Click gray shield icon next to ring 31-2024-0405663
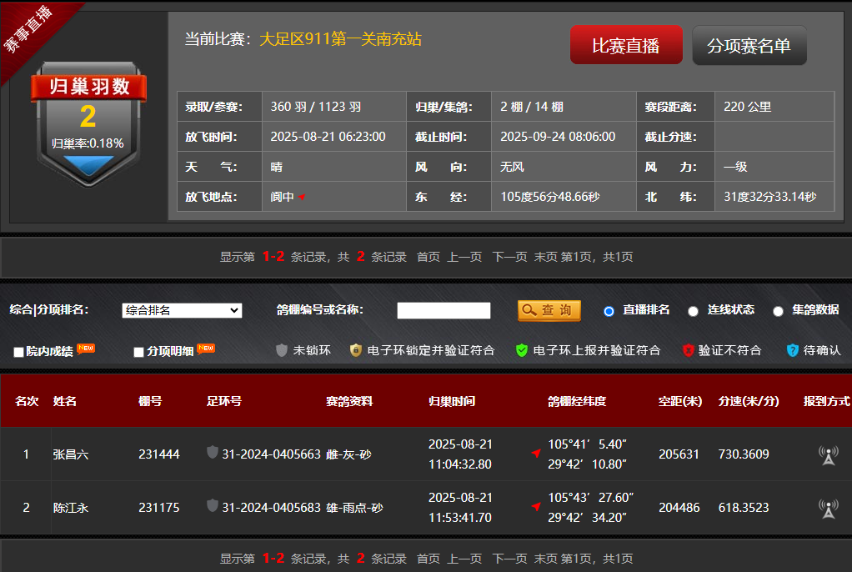 pyautogui.click(x=213, y=453)
